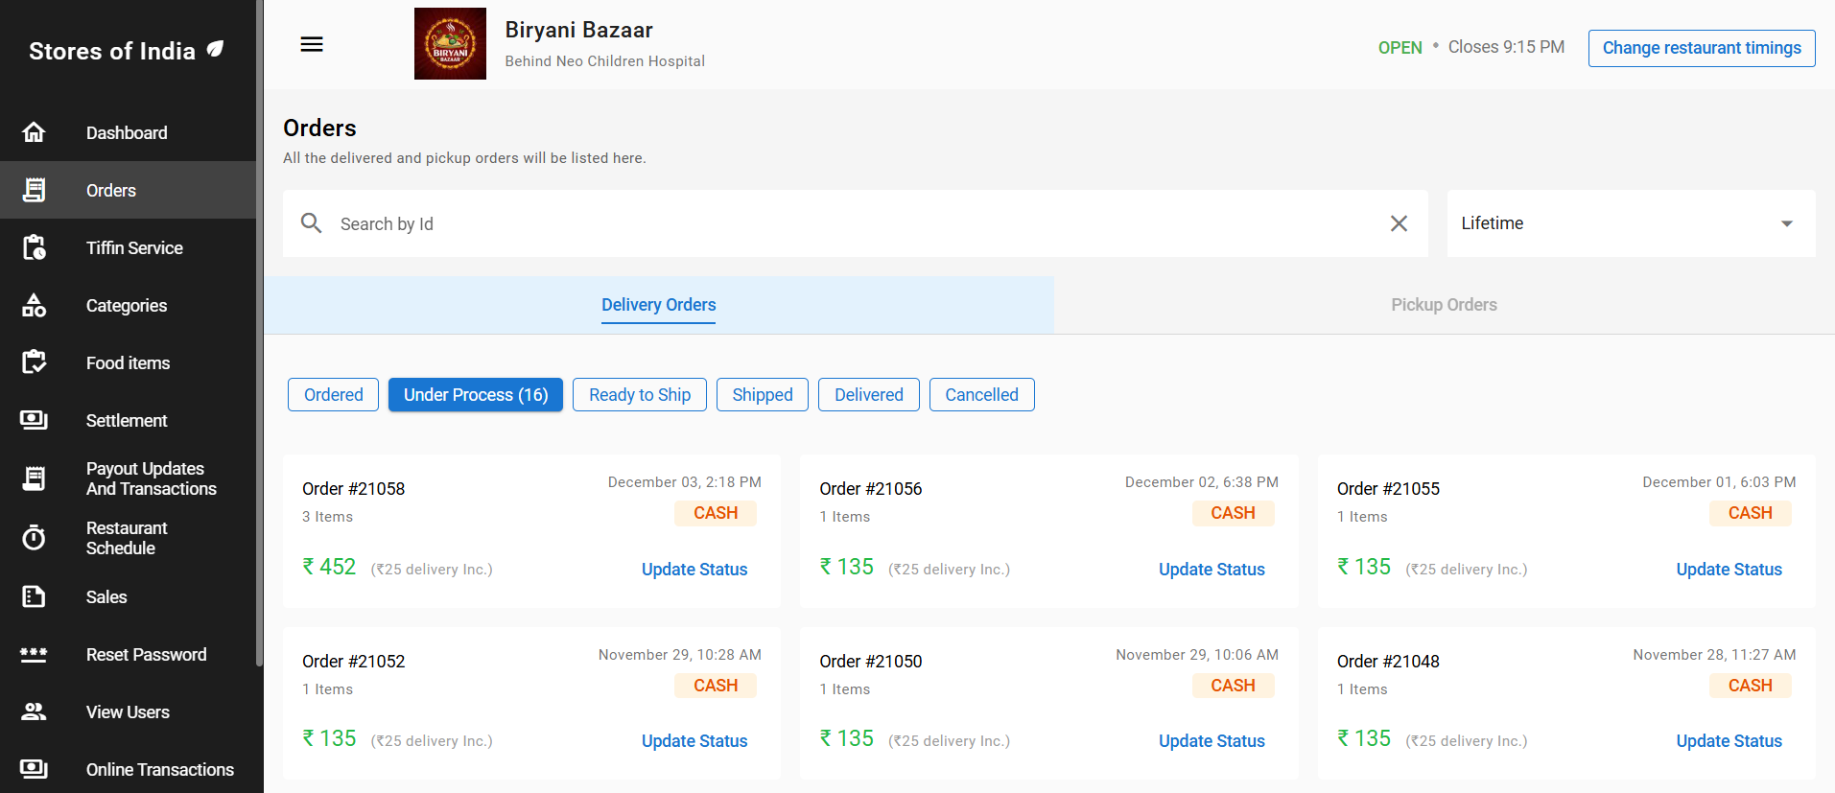The image size is (1835, 793).
Task: Filter orders by Delivered status
Action: click(x=868, y=395)
